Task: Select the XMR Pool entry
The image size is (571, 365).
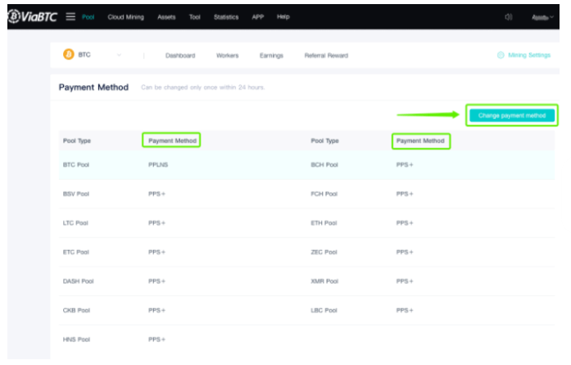Action: pyautogui.click(x=324, y=281)
